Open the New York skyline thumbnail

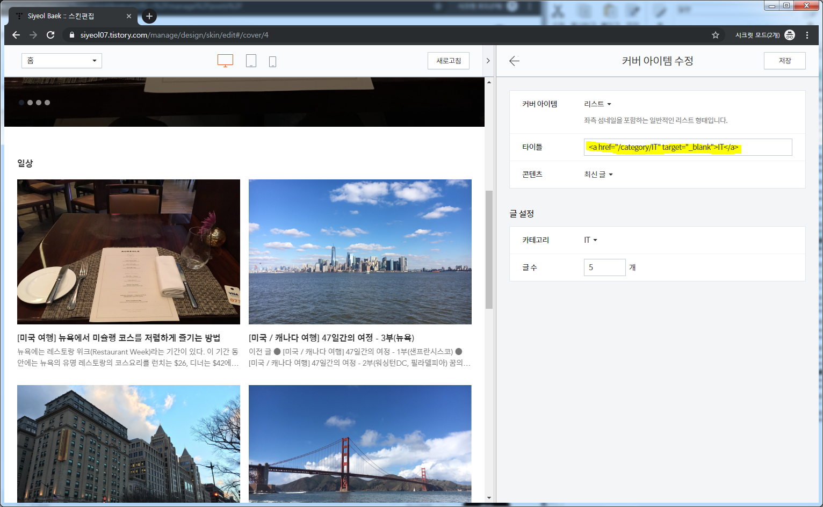pyautogui.click(x=360, y=252)
